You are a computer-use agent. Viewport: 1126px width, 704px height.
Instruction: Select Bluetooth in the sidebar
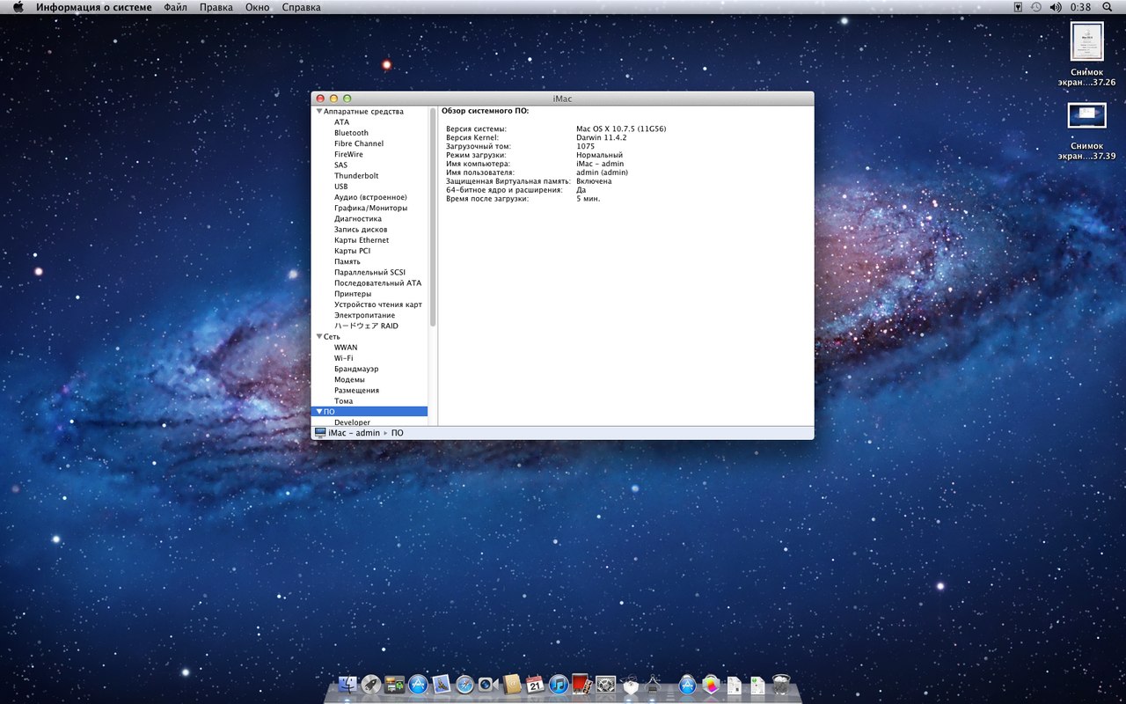(351, 133)
